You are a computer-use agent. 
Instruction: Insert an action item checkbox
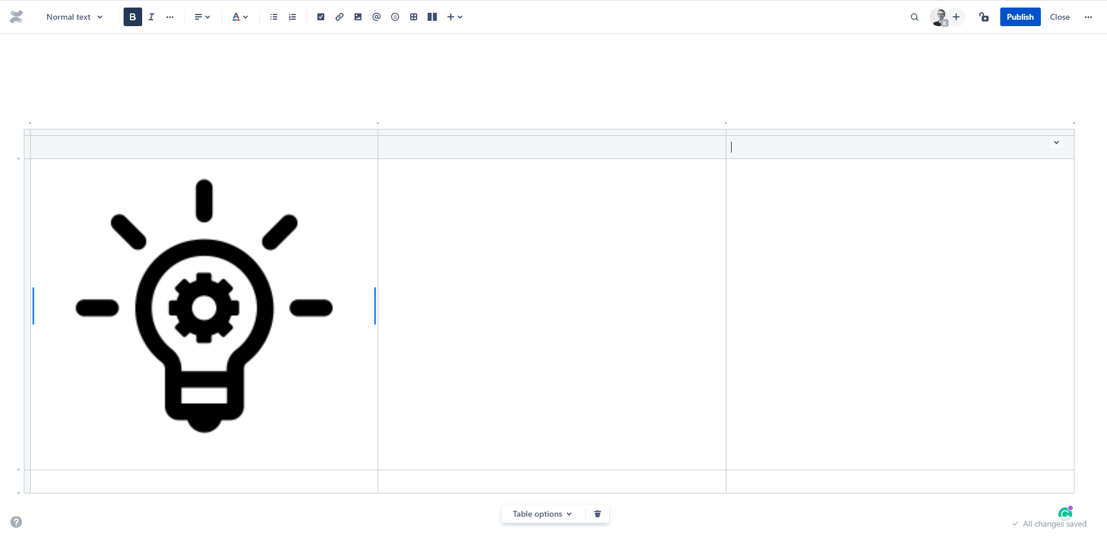321,17
